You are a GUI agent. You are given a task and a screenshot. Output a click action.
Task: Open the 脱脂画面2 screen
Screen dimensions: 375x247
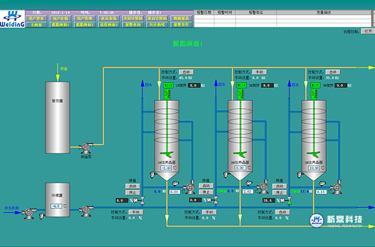[x=85, y=25]
